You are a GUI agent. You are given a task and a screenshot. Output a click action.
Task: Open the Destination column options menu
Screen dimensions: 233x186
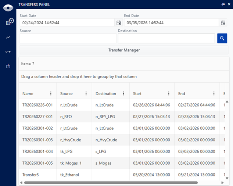(x=123, y=94)
